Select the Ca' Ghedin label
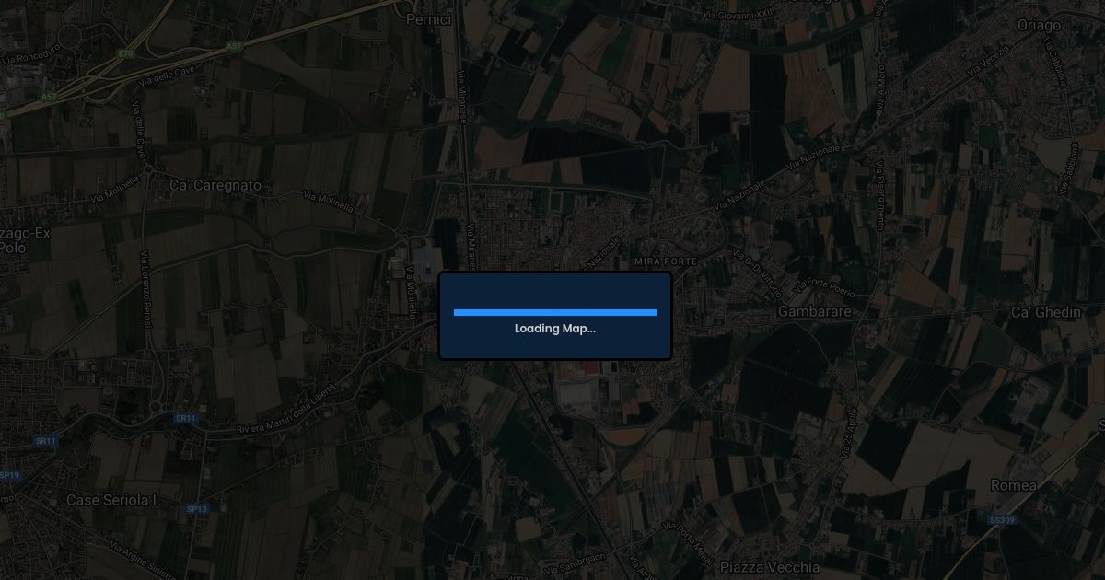1105x580 pixels. tap(1046, 313)
